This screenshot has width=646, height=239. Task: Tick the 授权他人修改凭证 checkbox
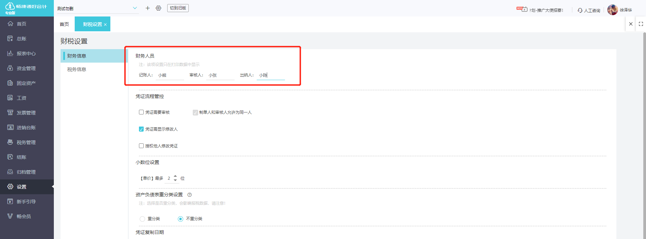141,146
